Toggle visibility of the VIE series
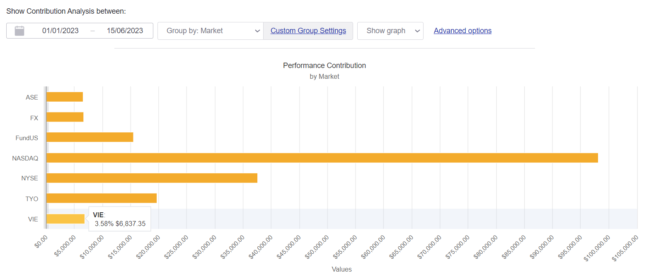The image size is (649, 277). [64, 219]
